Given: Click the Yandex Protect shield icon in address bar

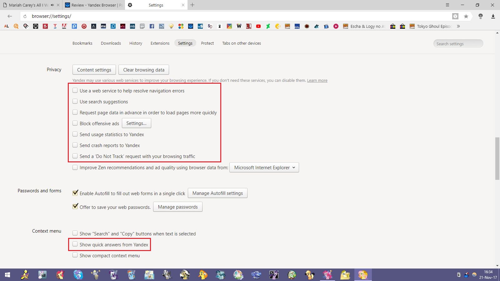Looking at the screenshot, I should (x=455, y=16).
